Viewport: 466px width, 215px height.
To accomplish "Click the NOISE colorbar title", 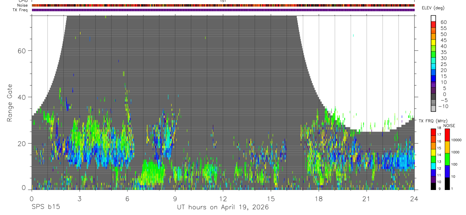I will (449, 126).
